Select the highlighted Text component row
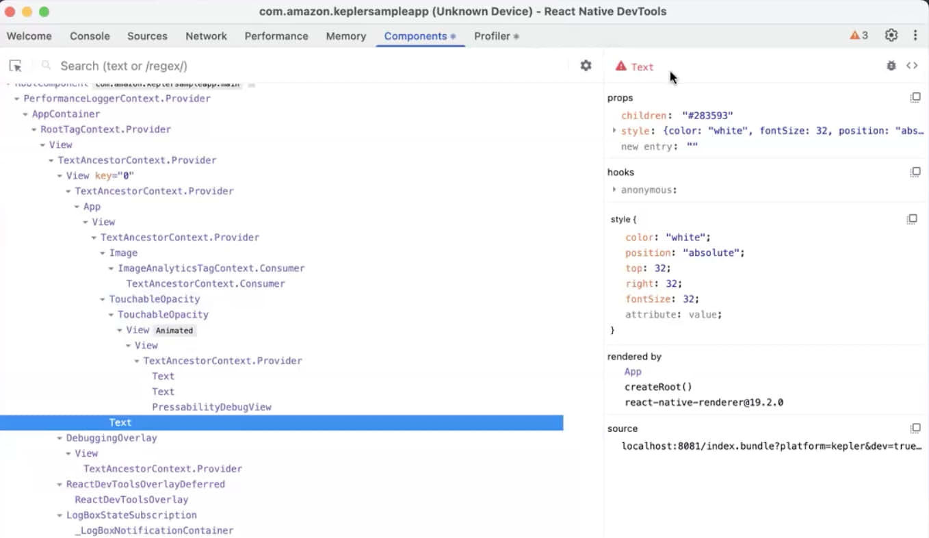 pyautogui.click(x=281, y=422)
